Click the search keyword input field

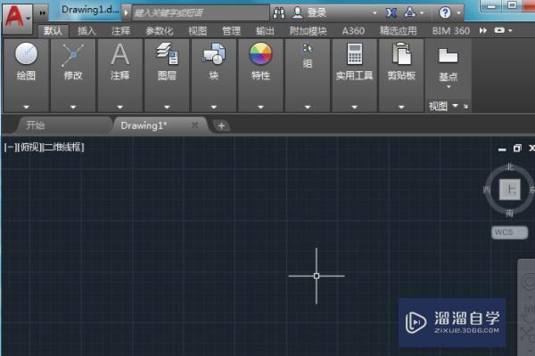[x=201, y=13]
